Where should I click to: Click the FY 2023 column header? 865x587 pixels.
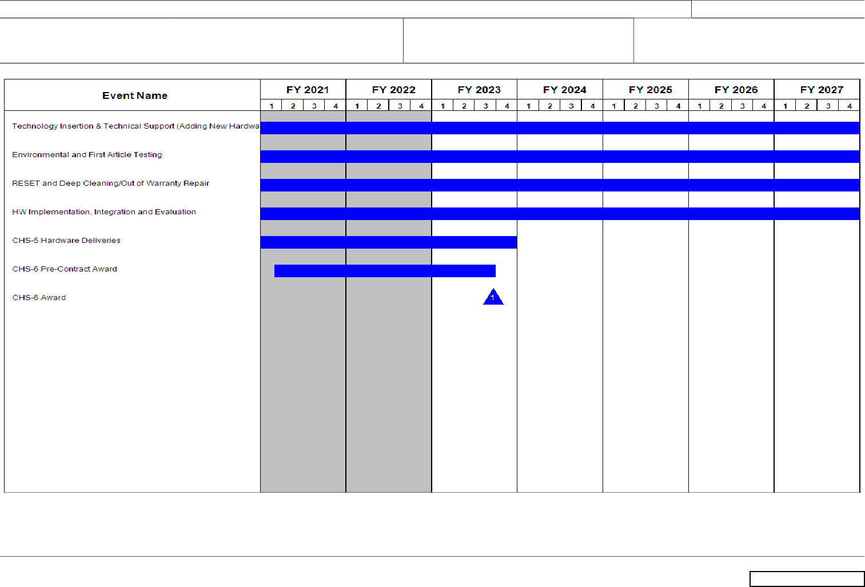coord(479,90)
